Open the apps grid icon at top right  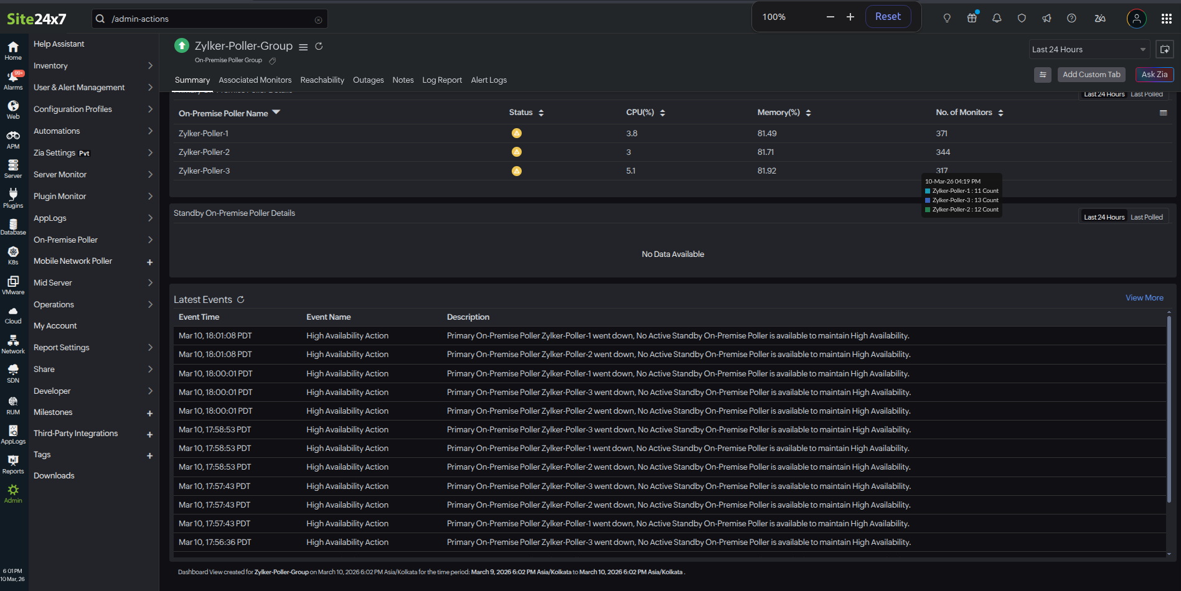click(1166, 19)
